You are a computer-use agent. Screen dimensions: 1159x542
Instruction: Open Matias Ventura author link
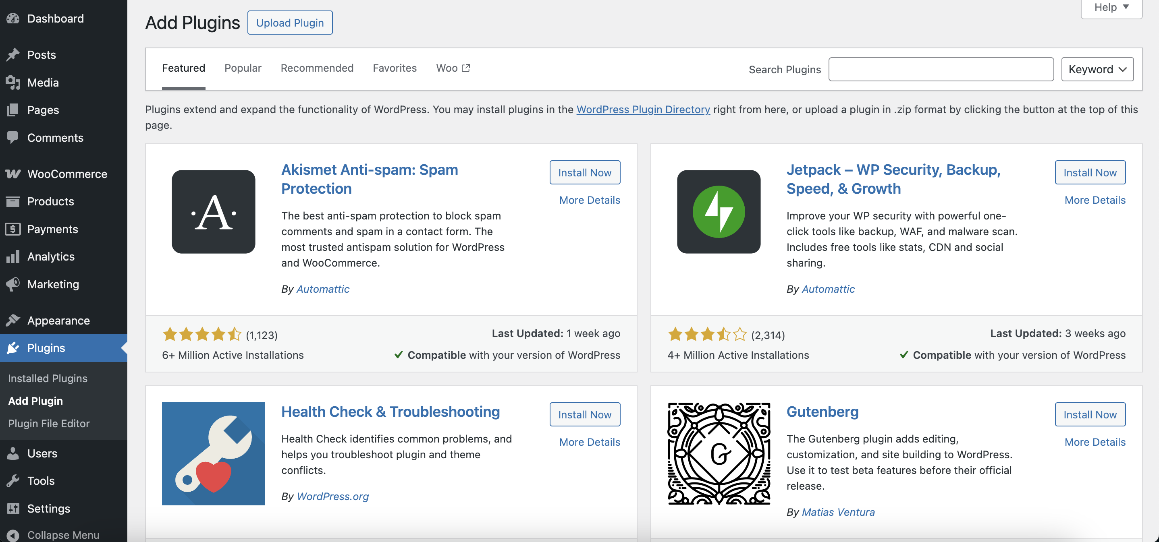pyautogui.click(x=838, y=512)
